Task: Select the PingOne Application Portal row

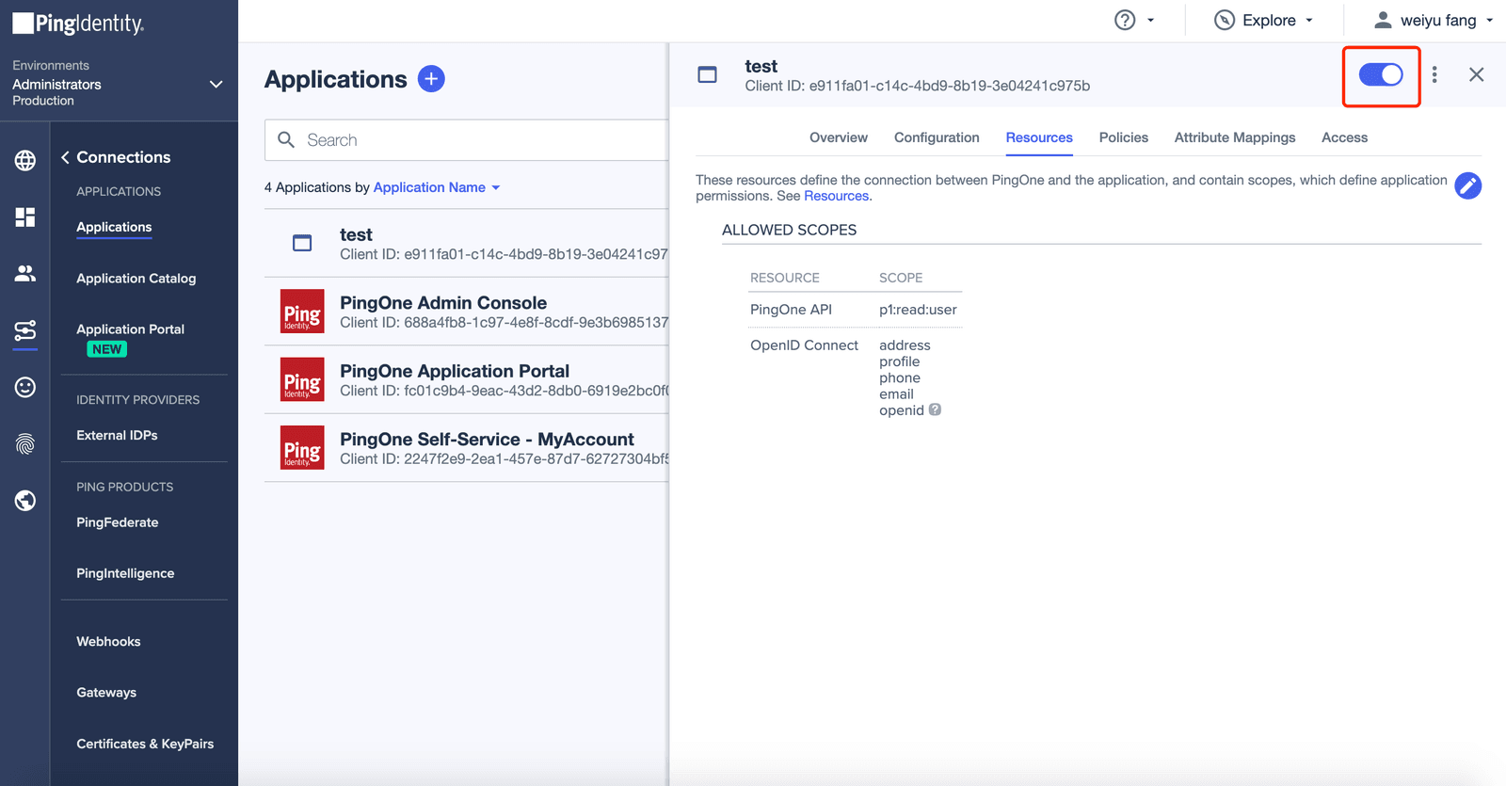Action: pos(466,379)
